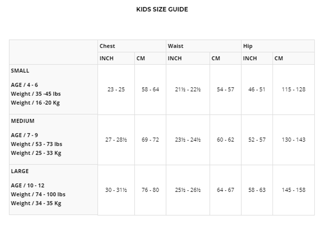Select Medium hip inch value 52 - 57
The width and height of the screenshot is (323, 237).
click(257, 140)
